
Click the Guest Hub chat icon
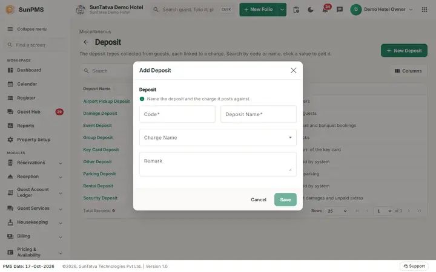10,112
